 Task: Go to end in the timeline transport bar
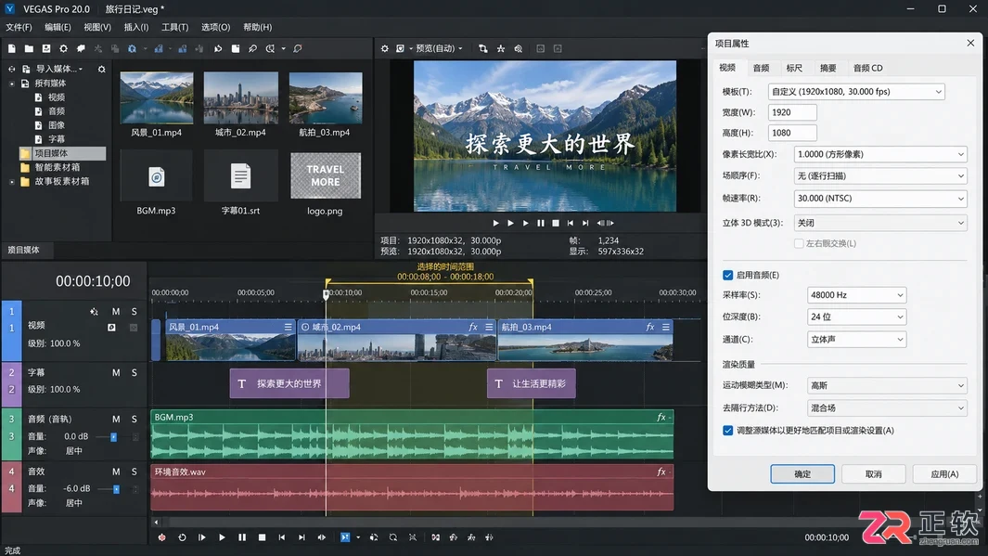point(302,537)
